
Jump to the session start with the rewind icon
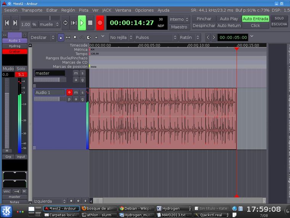pyautogui.click(x=7, y=23)
